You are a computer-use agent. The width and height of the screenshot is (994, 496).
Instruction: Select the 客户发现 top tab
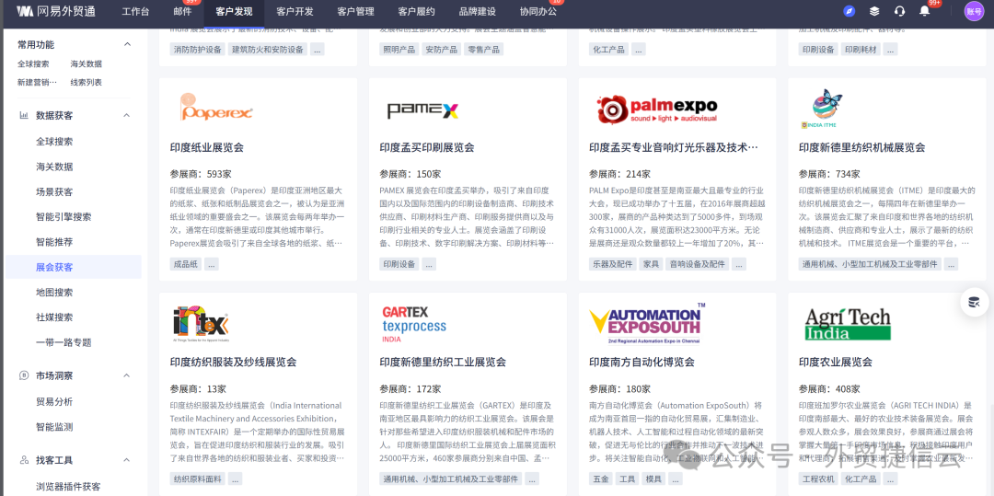[x=234, y=11]
